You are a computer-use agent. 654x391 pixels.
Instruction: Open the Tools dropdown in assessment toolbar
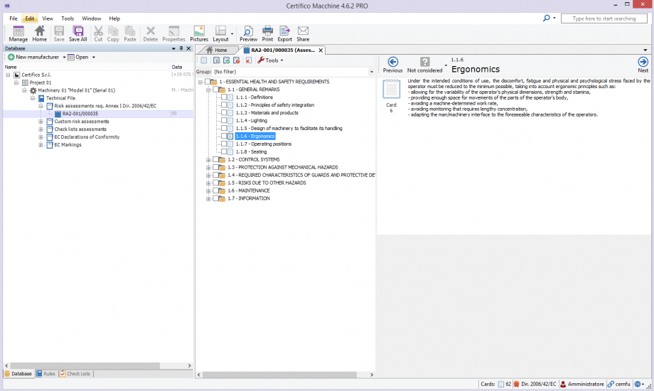point(270,60)
